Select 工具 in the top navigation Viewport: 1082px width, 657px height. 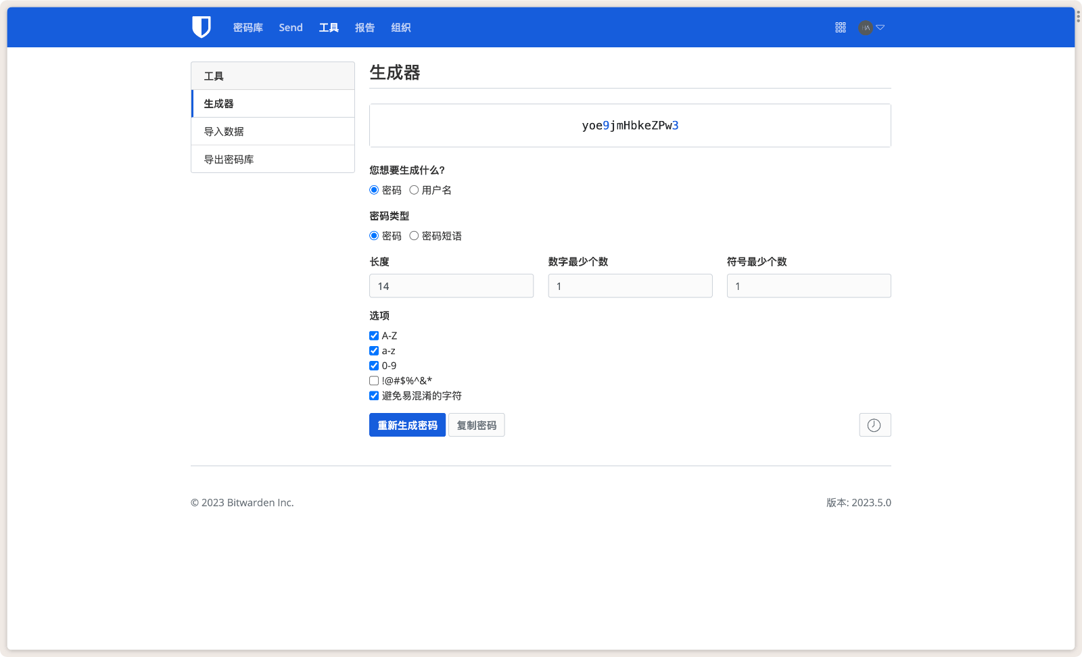329,28
